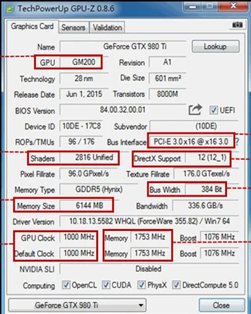The image size is (251, 314).
Task: Click the BIOS export share icon
Action: 195,110
